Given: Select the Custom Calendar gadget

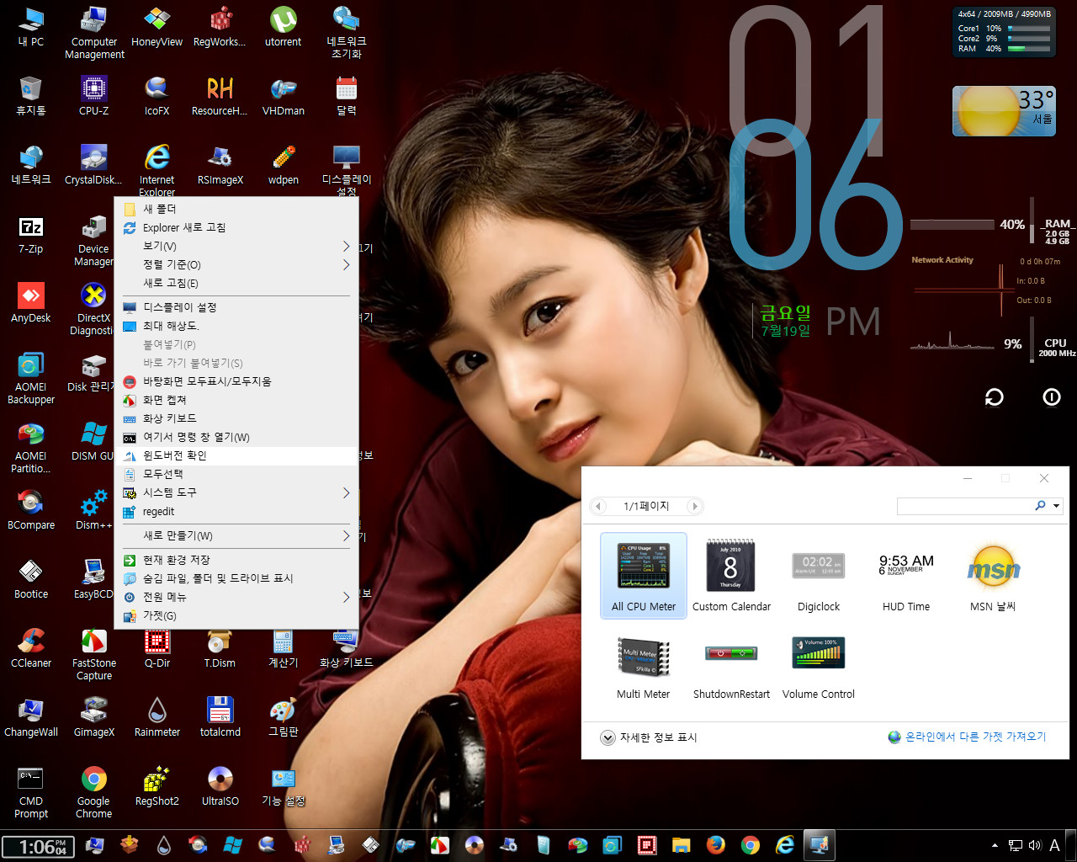Looking at the screenshot, I should (x=731, y=576).
